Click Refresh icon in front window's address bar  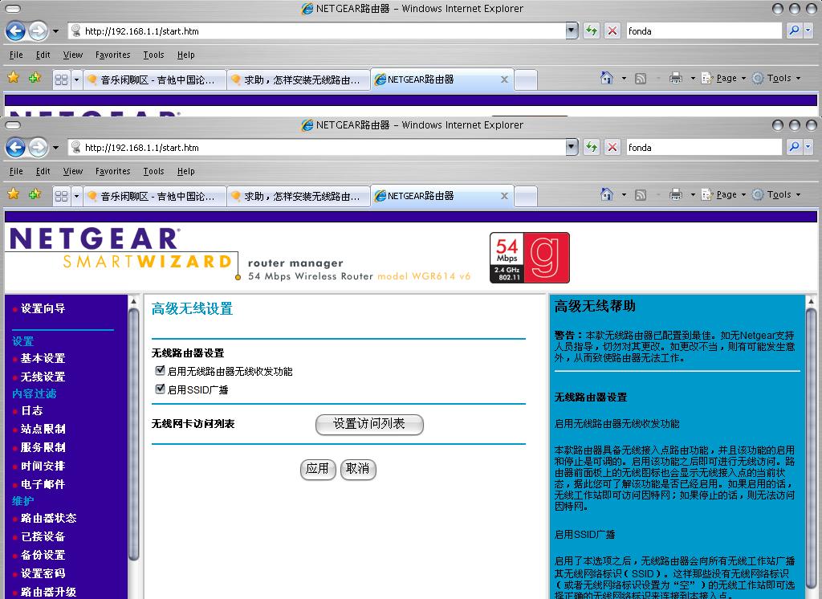coord(592,147)
